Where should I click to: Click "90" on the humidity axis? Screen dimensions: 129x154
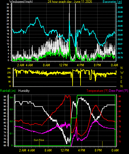point(5,107)
